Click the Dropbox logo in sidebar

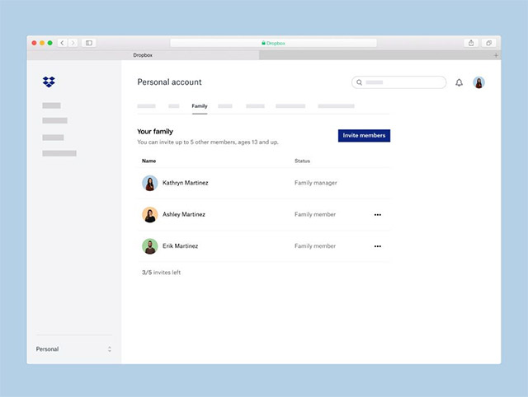click(49, 82)
